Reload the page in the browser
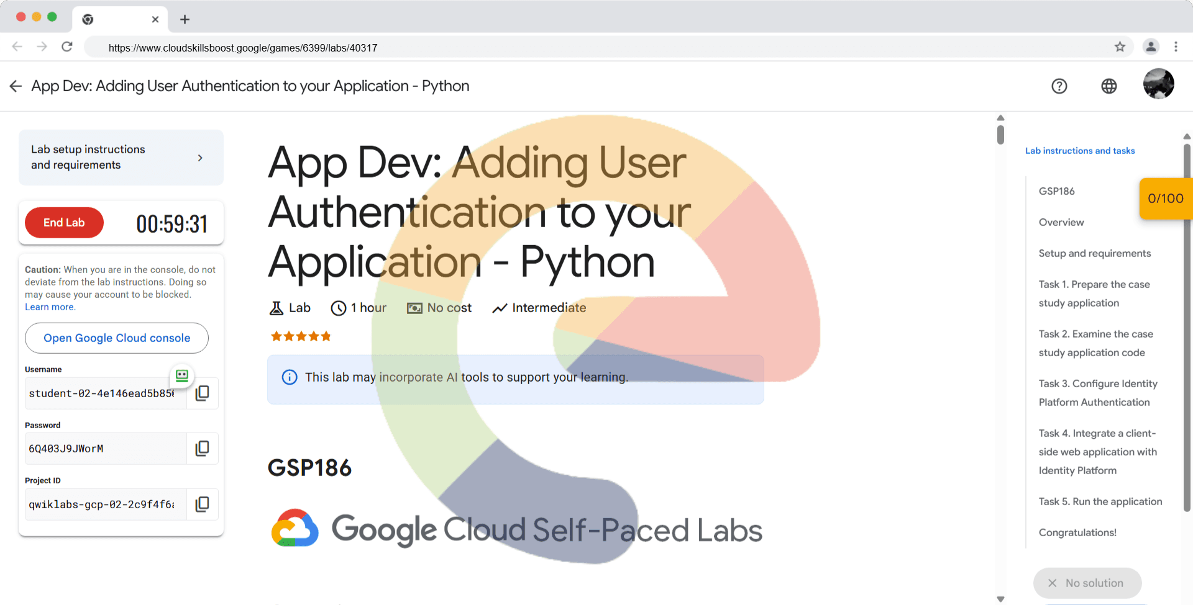This screenshot has width=1193, height=605. click(67, 47)
